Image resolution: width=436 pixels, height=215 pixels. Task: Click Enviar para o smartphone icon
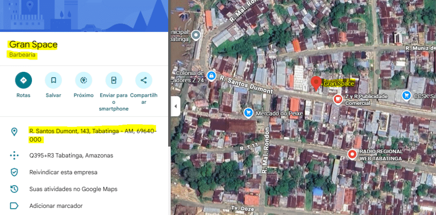click(x=114, y=80)
